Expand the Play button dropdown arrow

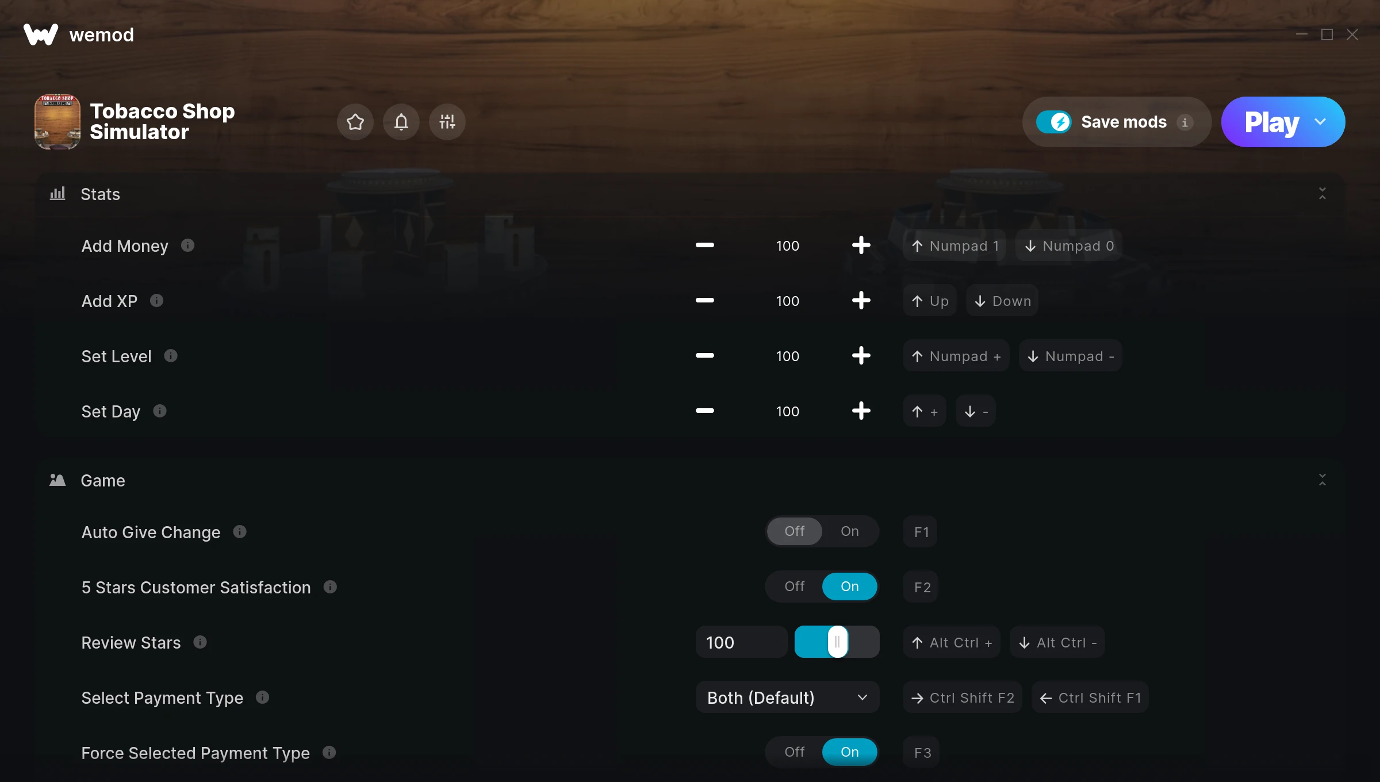click(1320, 122)
